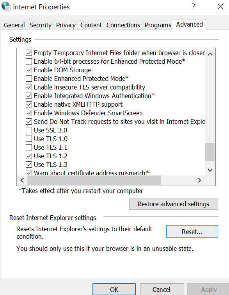This screenshot has height=295, width=229.
Task: Switch to the Security tab
Action: pyautogui.click(x=41, y=25)
